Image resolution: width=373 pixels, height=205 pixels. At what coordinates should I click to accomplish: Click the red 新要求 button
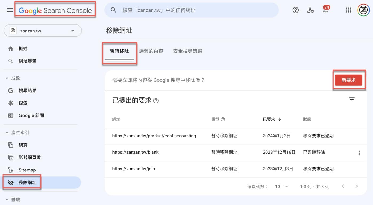click(x=348, y=80)
